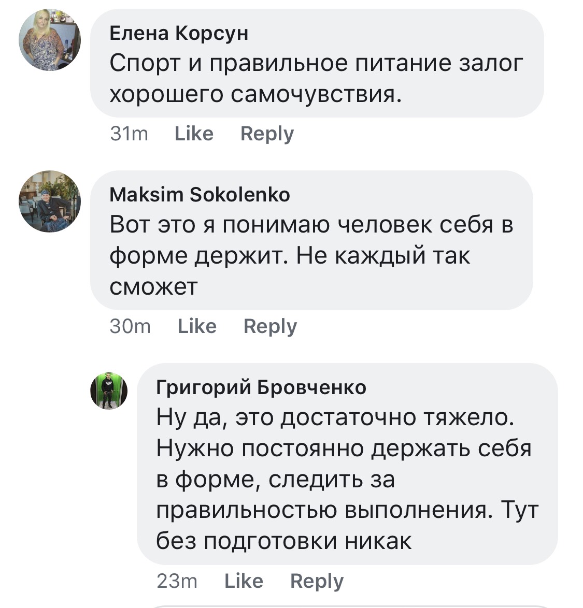Reply to Maksim Sokolenko's comment
Viewport: 583px width, 608px height.
pyautogui.click(x=270, y=326)
